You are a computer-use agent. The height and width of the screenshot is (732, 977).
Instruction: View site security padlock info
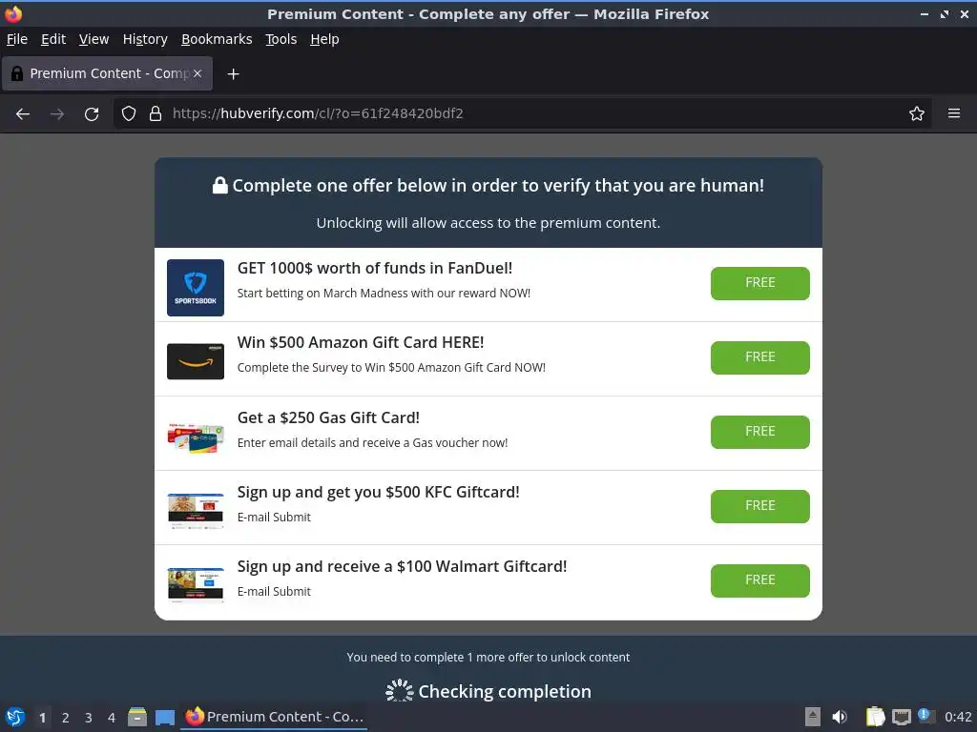click(156, 113)
